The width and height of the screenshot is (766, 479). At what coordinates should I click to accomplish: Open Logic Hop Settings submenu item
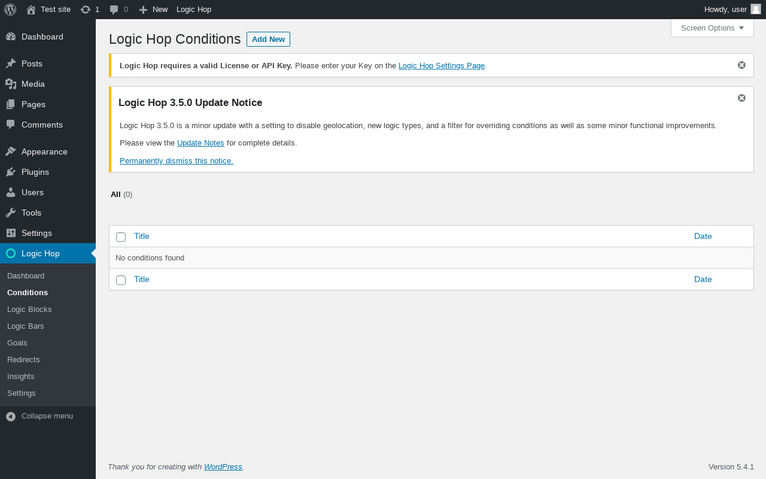pyautogui.click(x=22, y=393)
